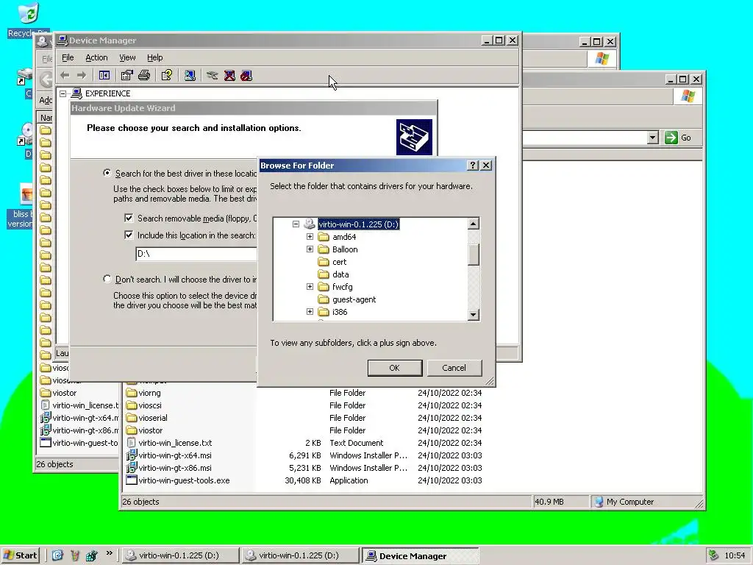The width and height of the screenshot is (753, 565).
Task: Click OK in Browse For Folder
Action: [x=395, y=368]
